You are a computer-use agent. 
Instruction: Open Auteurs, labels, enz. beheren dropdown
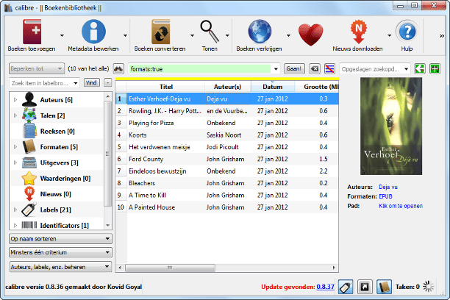point(60,267)
